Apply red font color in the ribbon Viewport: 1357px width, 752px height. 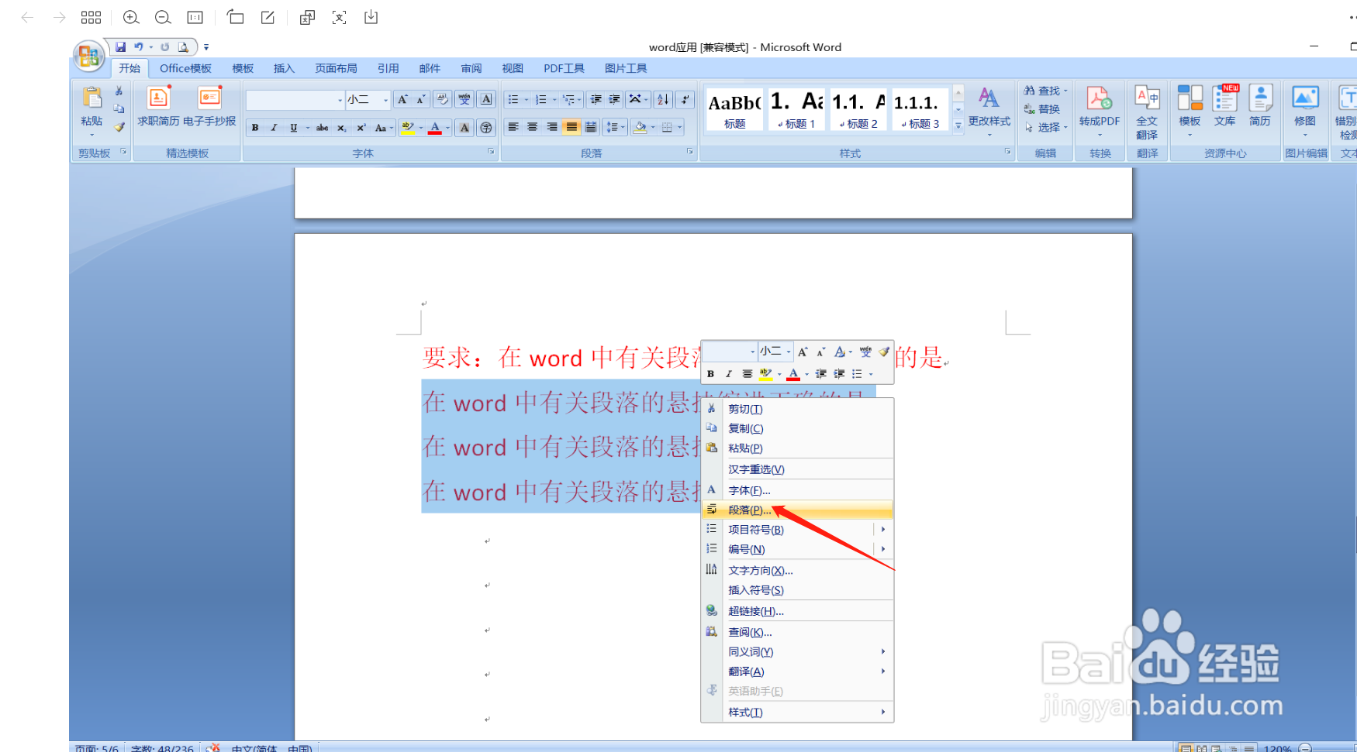pos(434,128)
